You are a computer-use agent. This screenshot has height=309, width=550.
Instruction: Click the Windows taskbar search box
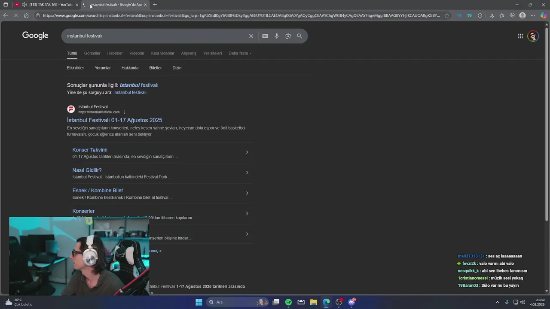[237, 302]
